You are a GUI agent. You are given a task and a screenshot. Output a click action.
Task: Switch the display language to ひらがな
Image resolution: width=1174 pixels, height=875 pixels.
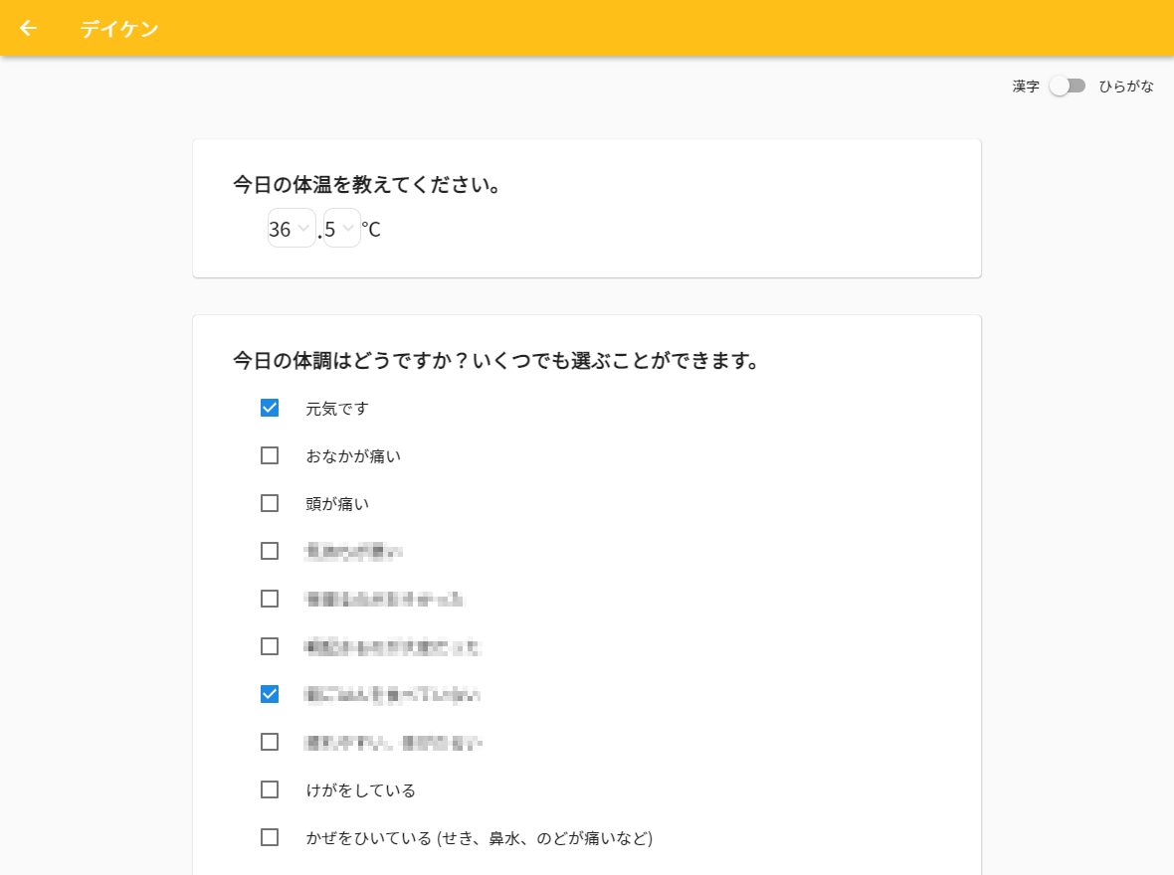coord(1068,87)
